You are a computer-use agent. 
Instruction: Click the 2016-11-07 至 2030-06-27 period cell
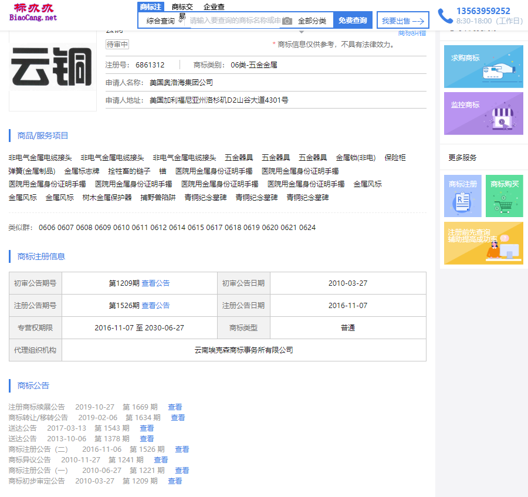coord(140,327)
